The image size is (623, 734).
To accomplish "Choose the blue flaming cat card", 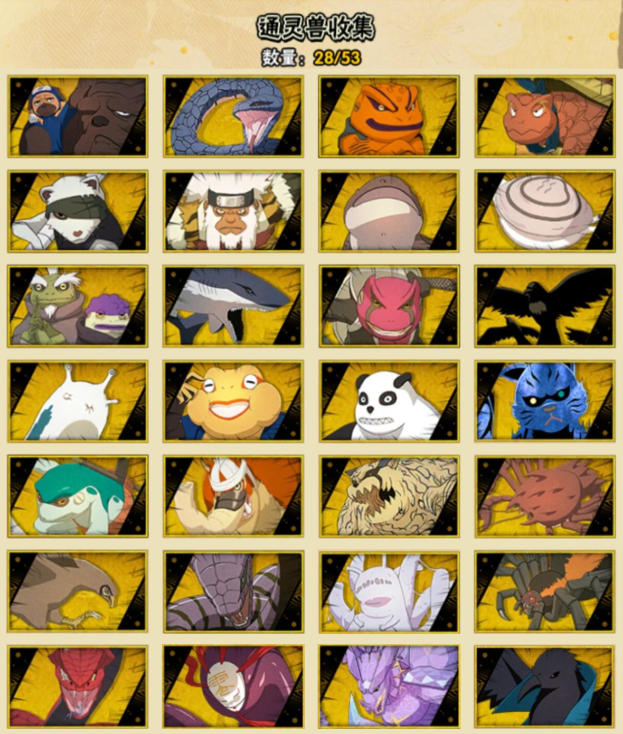I will (x=545, y=401).
